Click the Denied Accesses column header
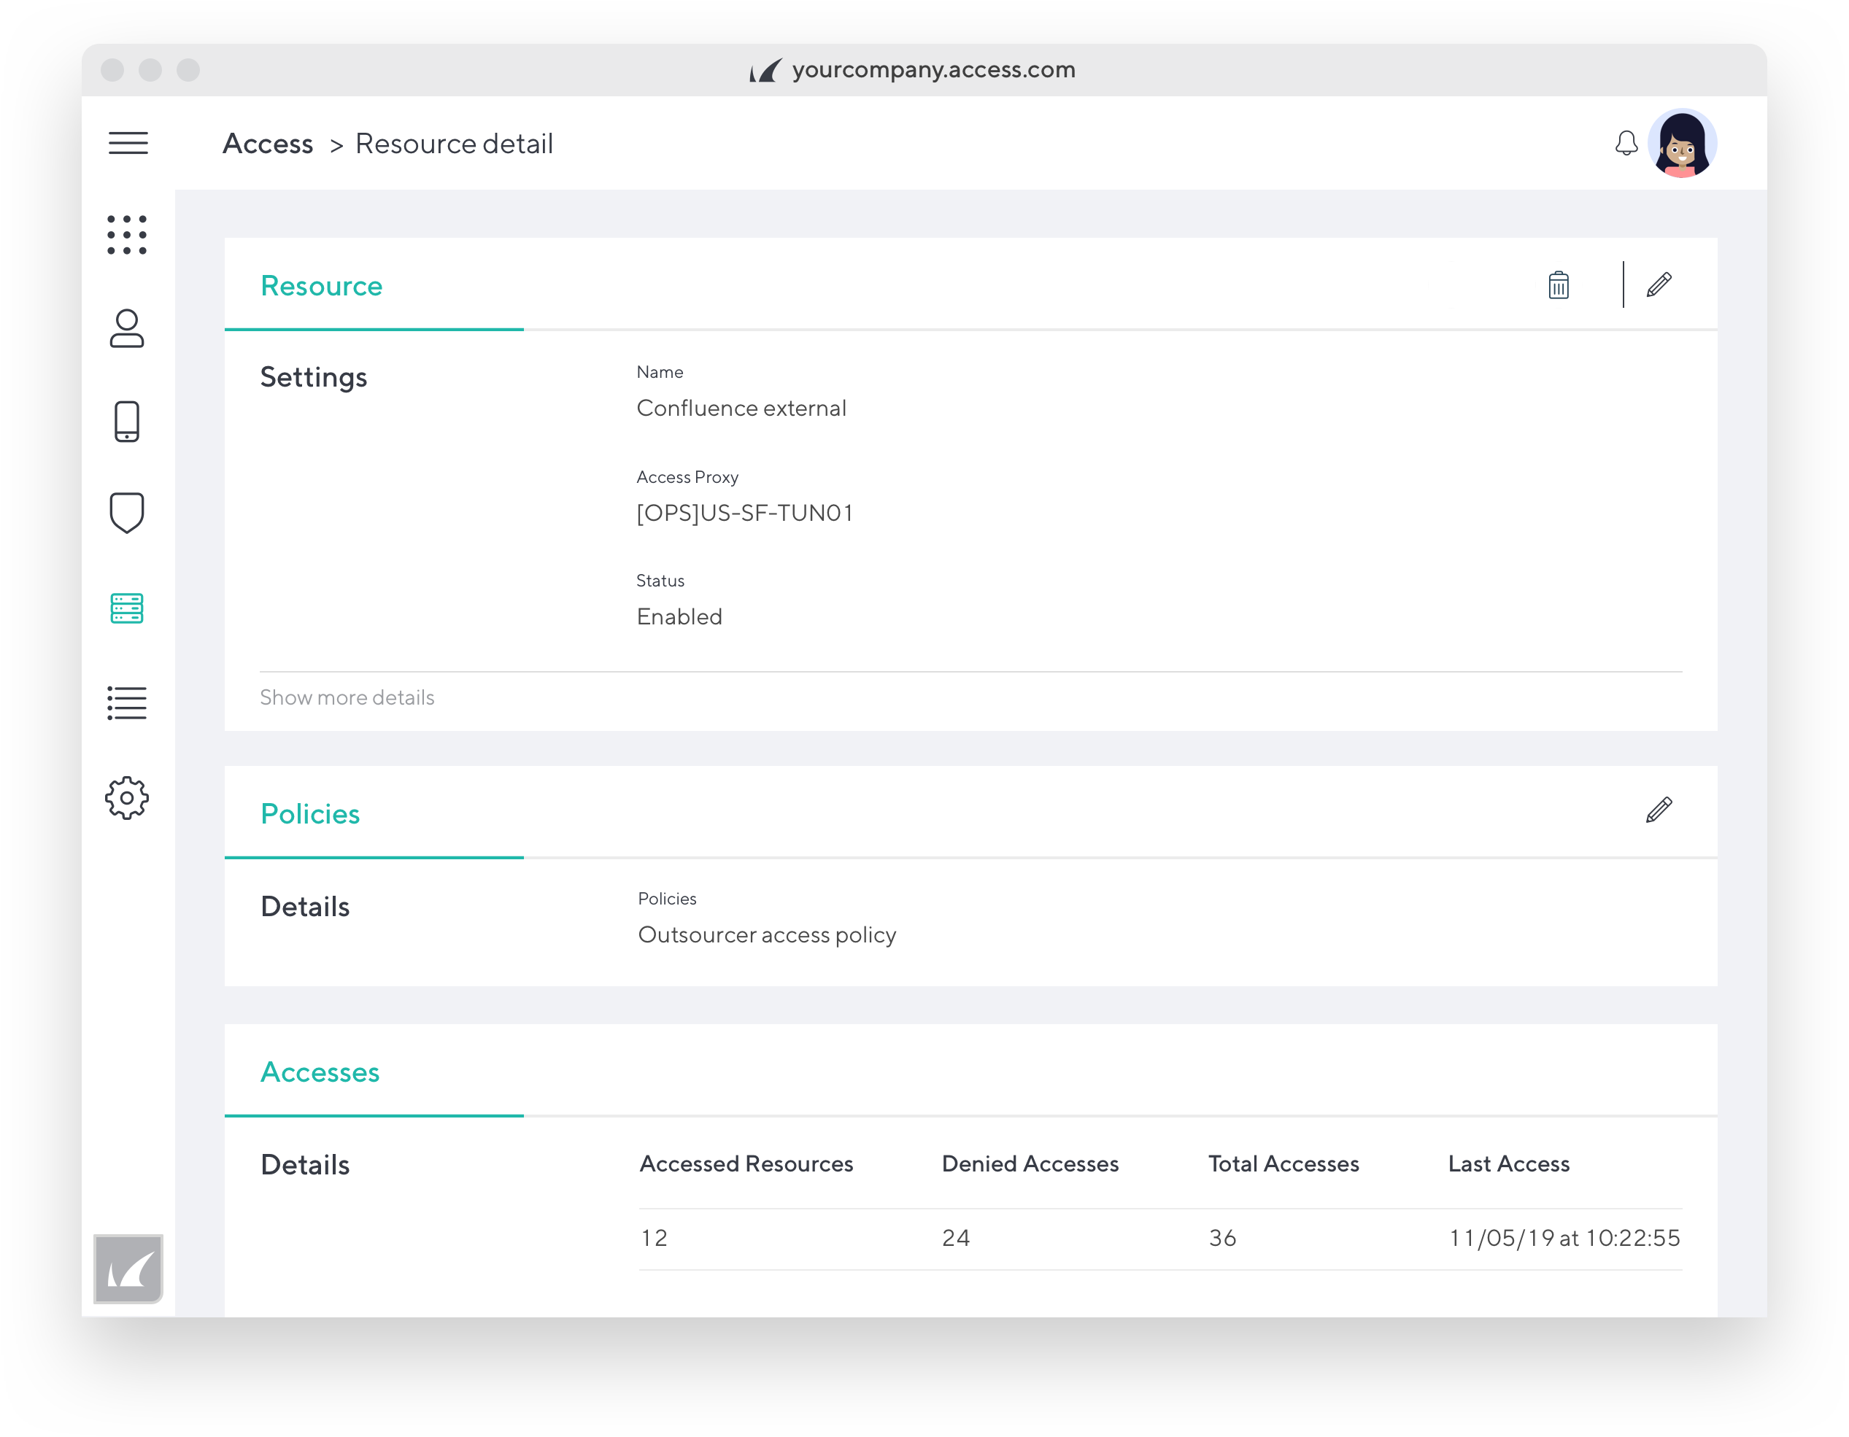 pyautogui.click(x=1030, y=1163)
